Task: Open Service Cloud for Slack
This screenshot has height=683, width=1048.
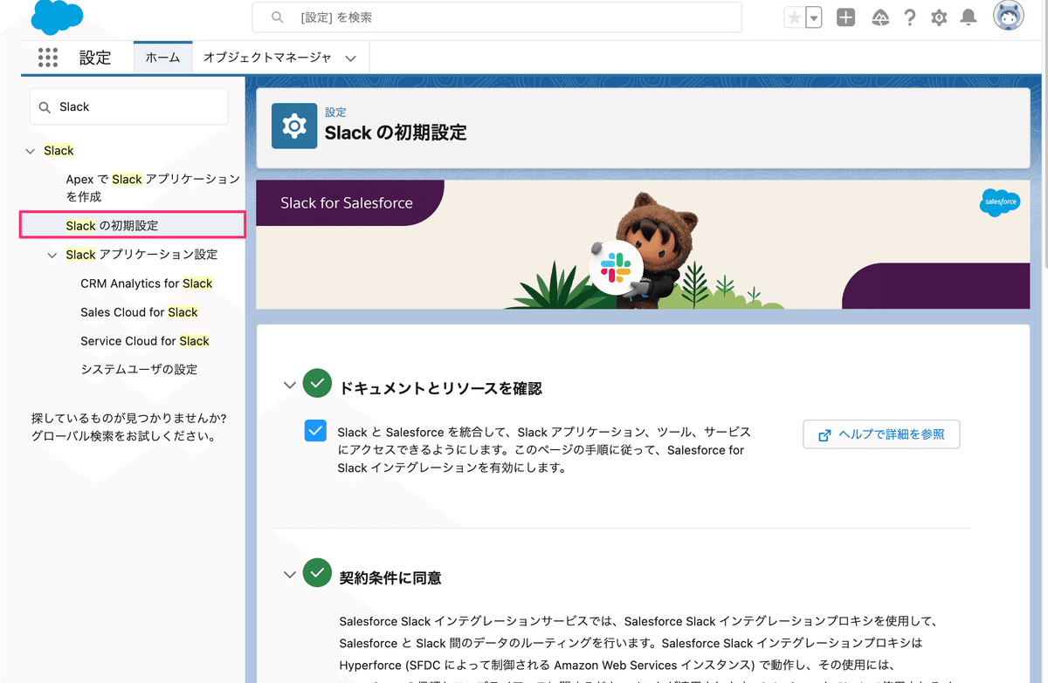Action: point(145,341)
